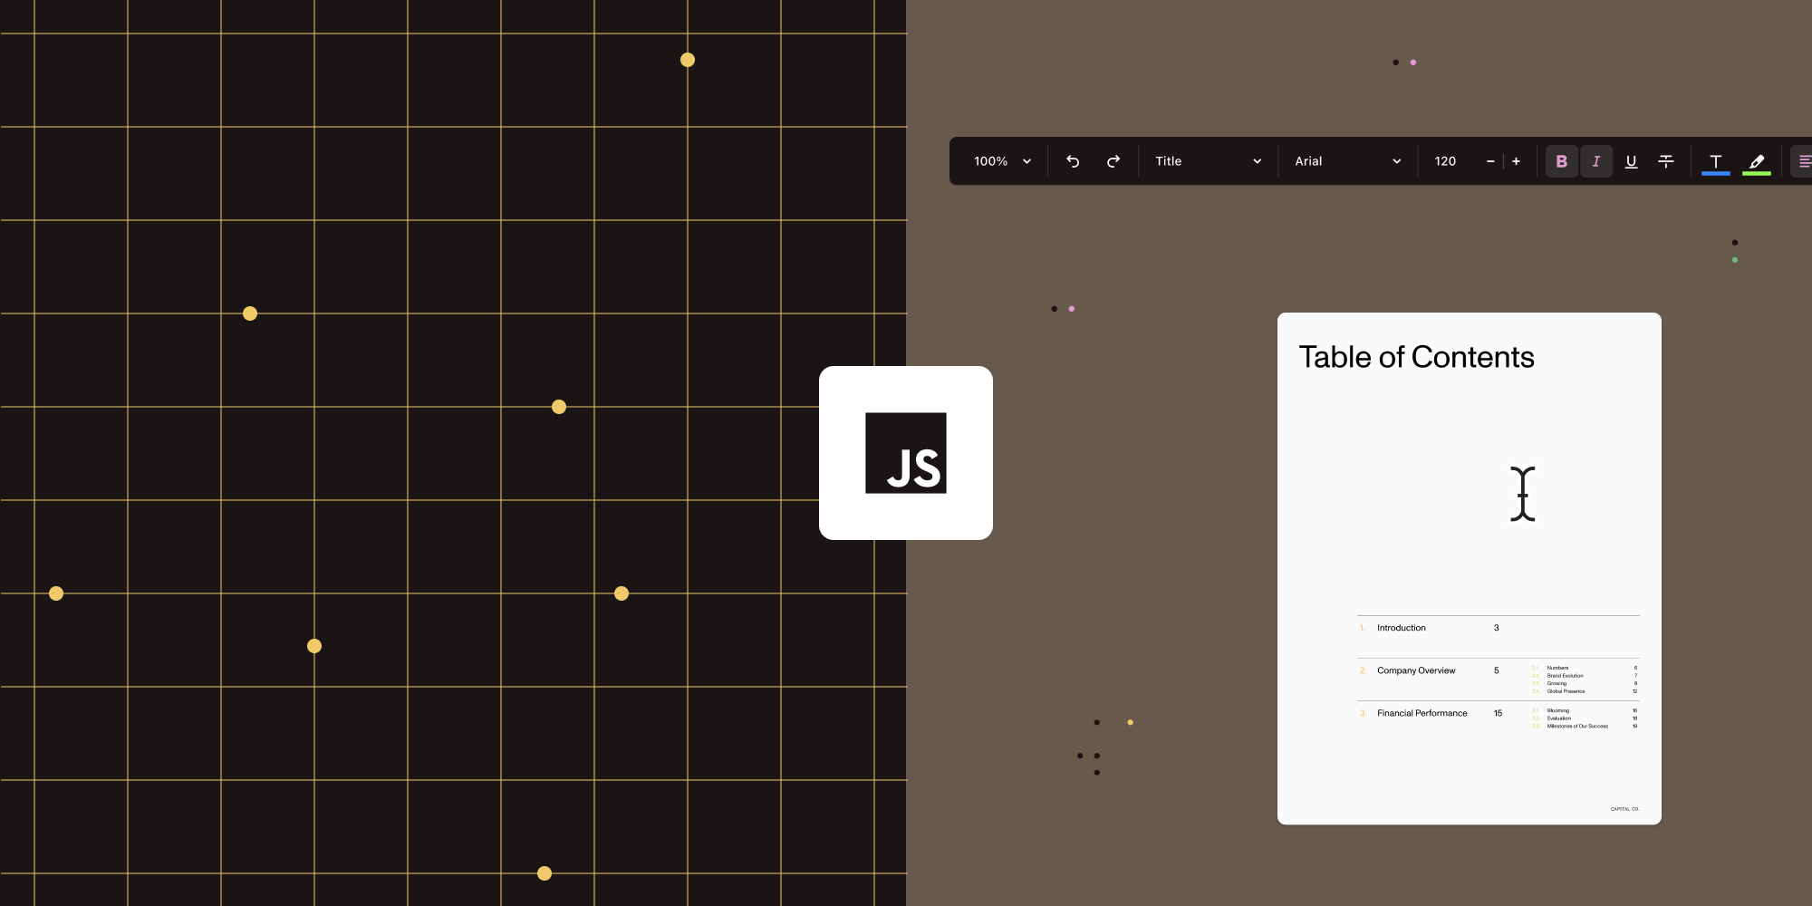Open the text color picker
1812x906 pixels.
(1715, 161)
